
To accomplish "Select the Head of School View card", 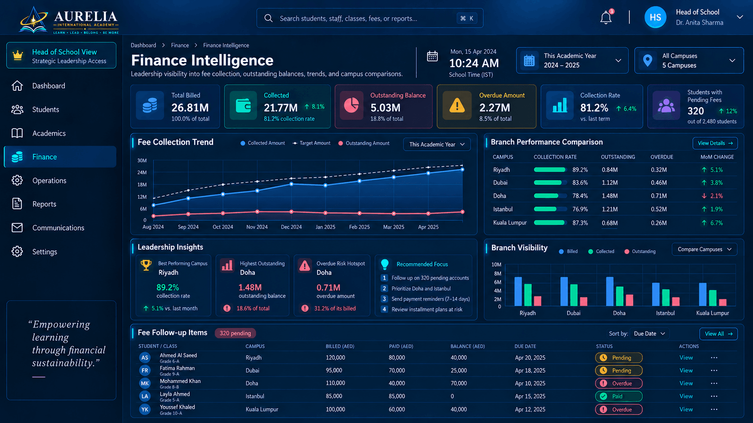I will (61, 55).
